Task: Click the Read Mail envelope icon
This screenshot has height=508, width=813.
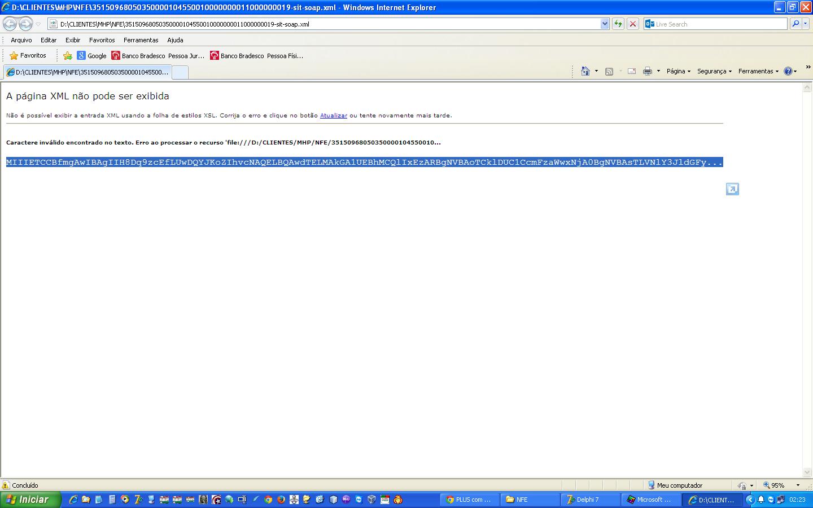Action: [632, 71]
